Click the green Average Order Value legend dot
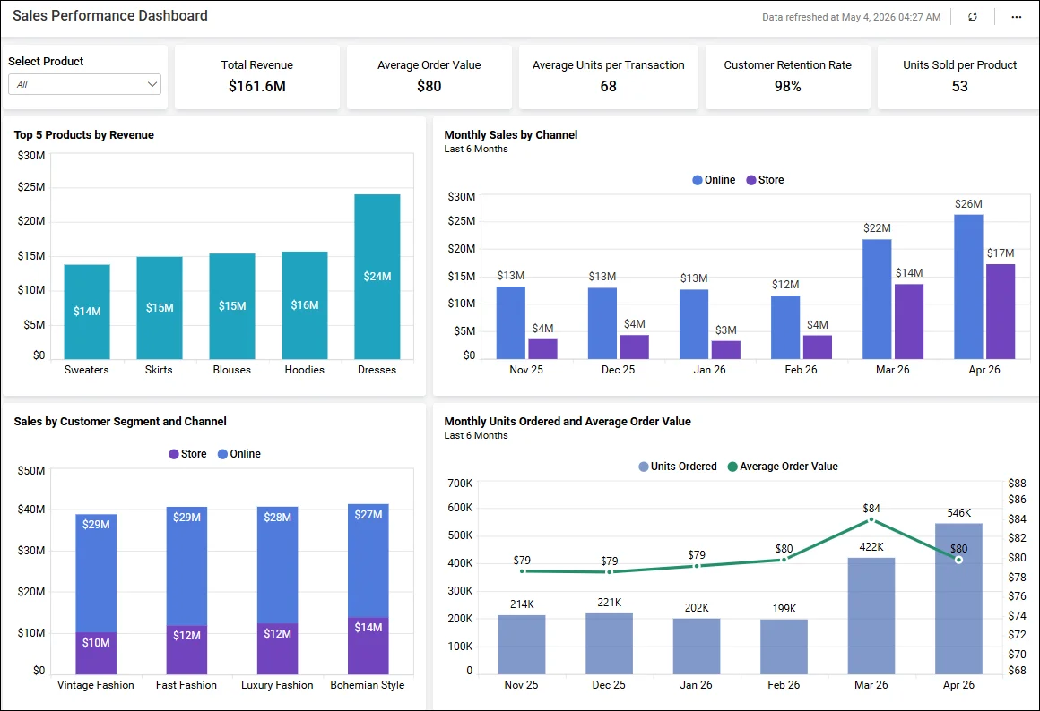Screen dimensions: 1040x711 click(732, 467)
